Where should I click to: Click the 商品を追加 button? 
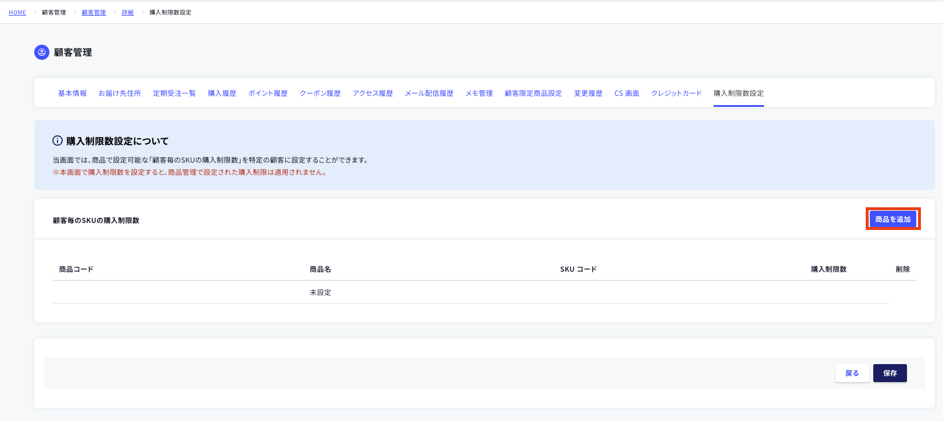893,219
